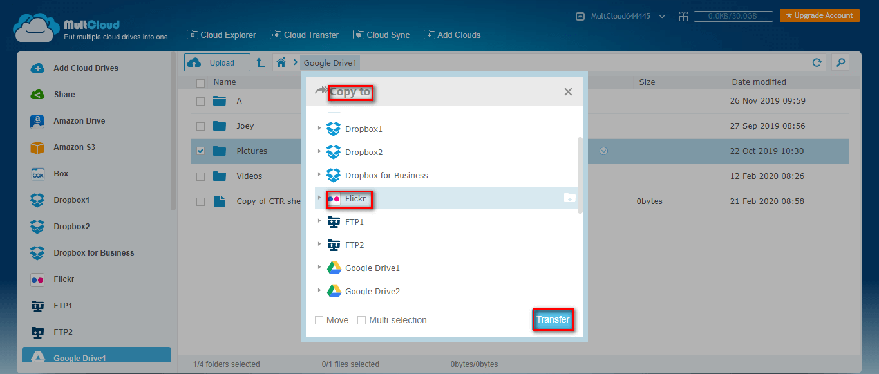The width and height of the screenshot is (879, 374).
Task: Click folder icon of Videos row
Action: (220, 176)
